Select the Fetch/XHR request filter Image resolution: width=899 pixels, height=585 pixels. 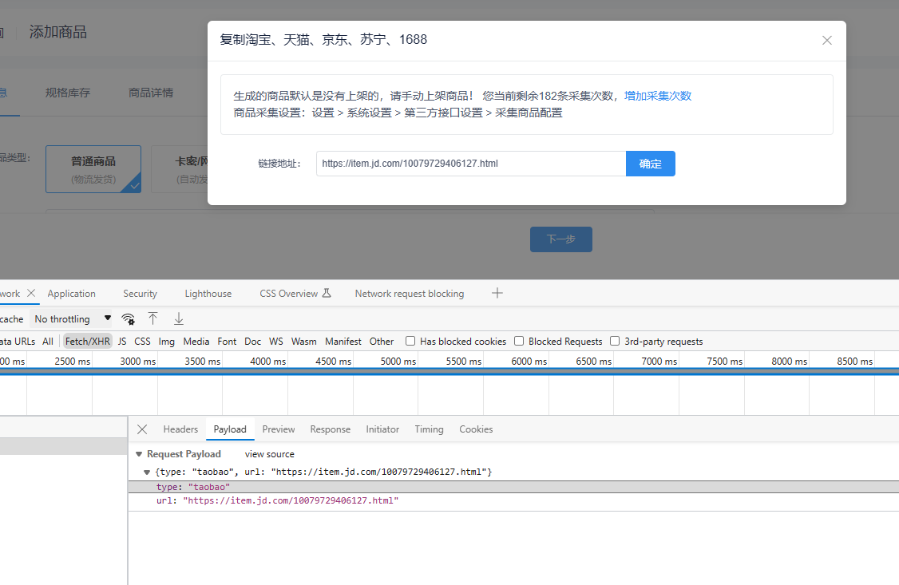coord(88,342)
